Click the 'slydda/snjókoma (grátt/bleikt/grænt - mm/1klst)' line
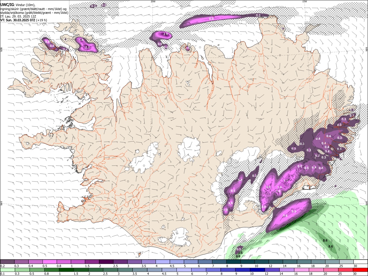The width and height of the screenshot is (368, 276). [x=34, y=13]
